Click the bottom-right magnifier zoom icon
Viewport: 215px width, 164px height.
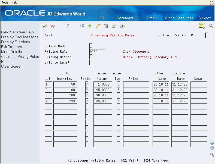point(212,154)
